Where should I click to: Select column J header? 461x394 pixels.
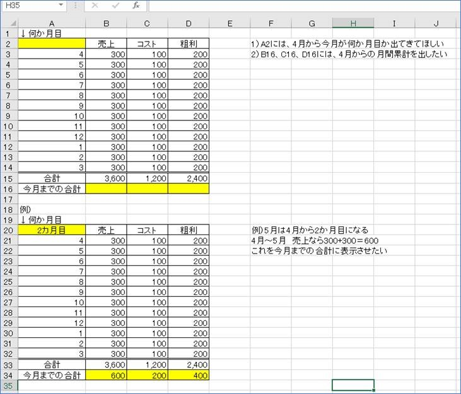(436, 23)
